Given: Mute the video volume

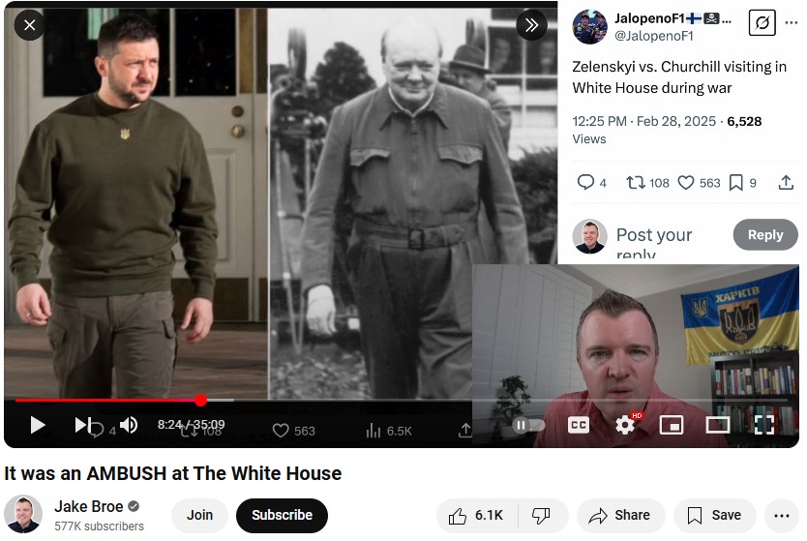Looking at the screenshot, I should (129, 425).
